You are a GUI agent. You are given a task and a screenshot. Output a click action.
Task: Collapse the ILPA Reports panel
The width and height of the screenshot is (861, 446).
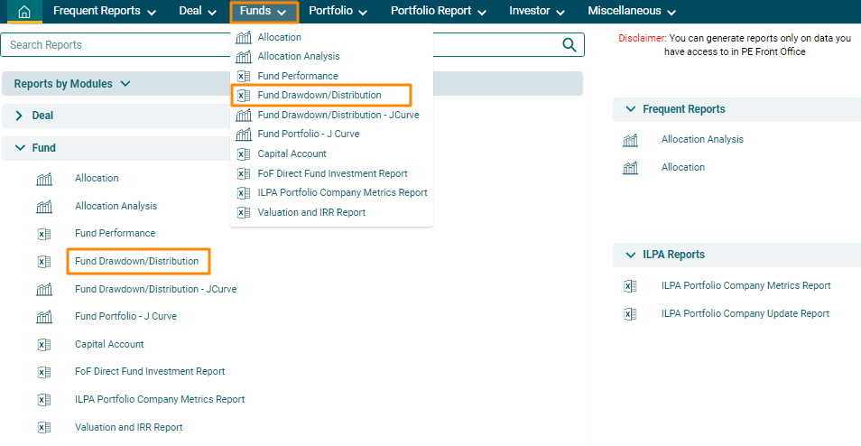629,255
